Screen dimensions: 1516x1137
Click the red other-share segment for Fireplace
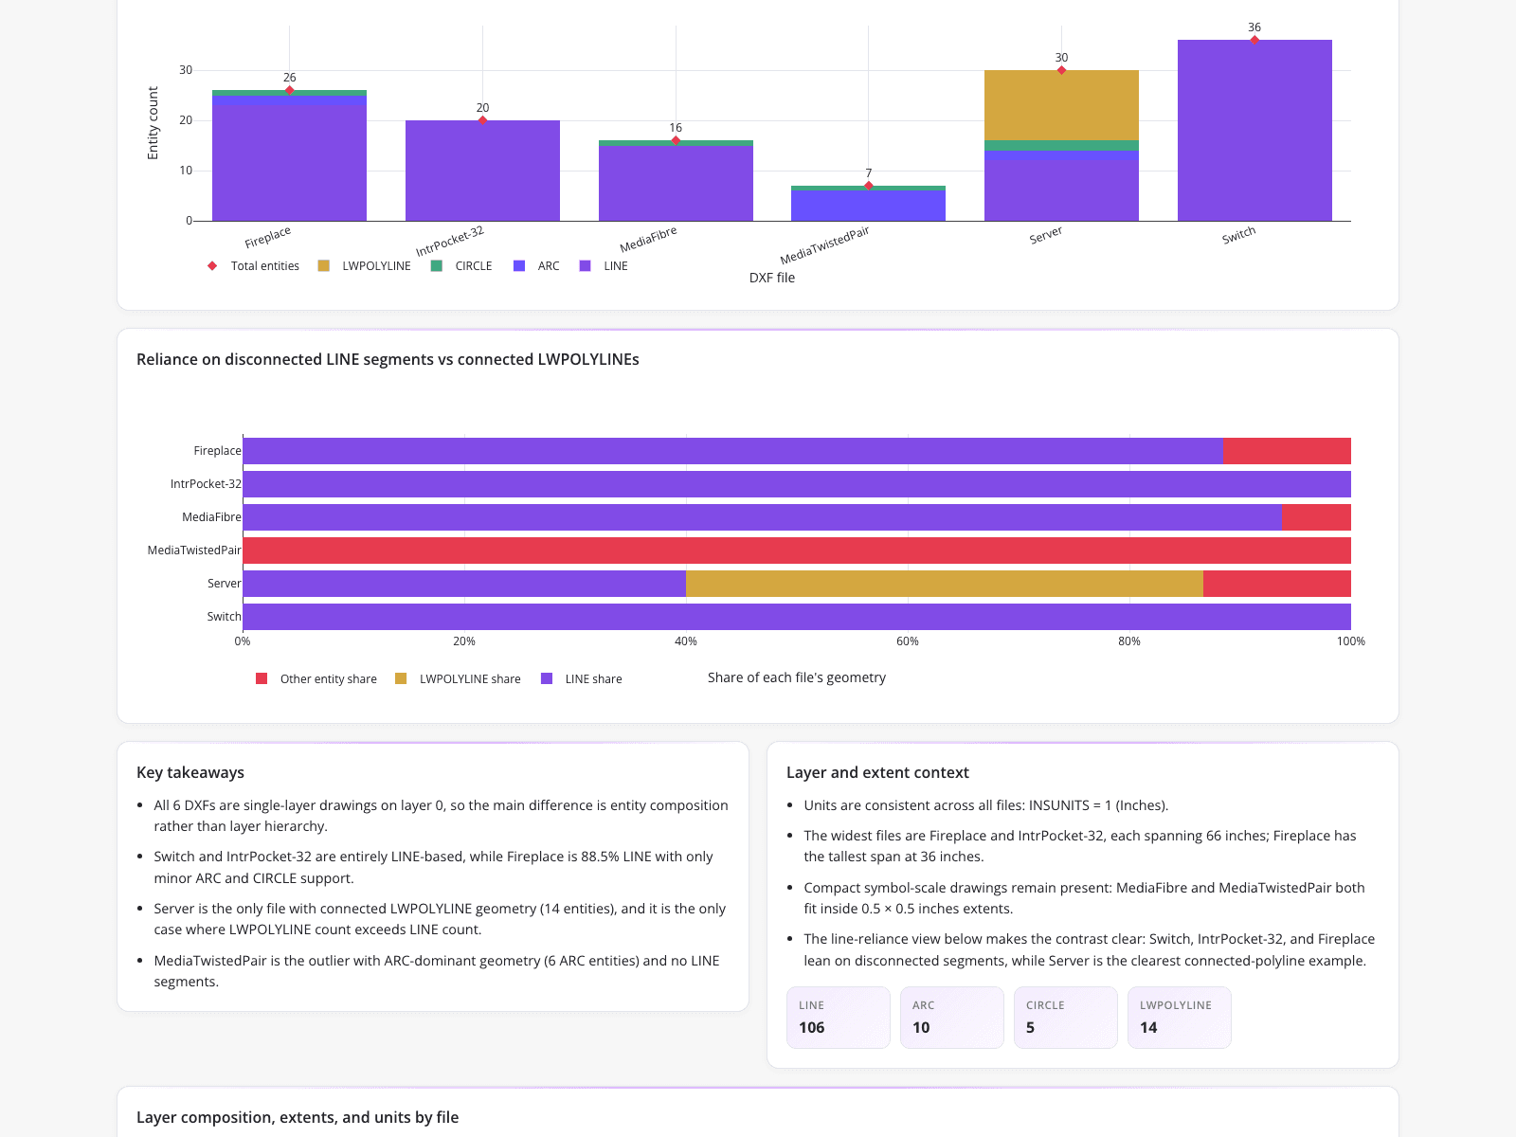coord(1287,451)
